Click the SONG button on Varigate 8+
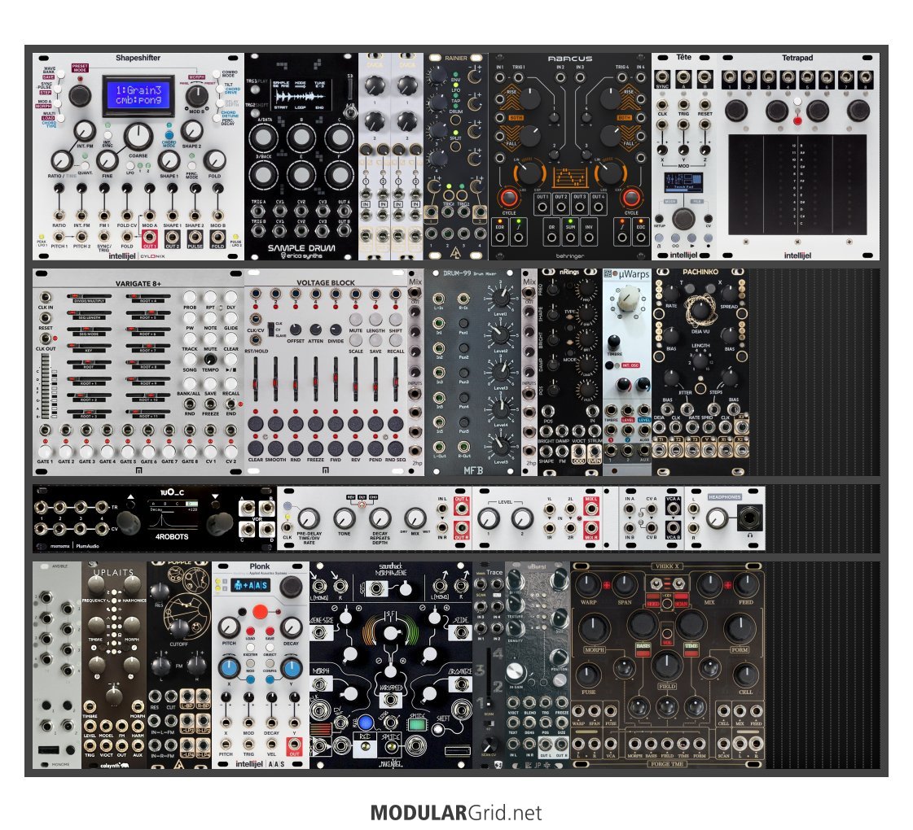 coord(190,359)
